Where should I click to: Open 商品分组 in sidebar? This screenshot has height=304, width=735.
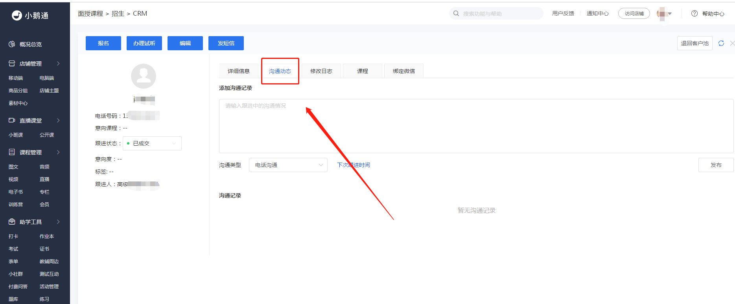(18, 91)
